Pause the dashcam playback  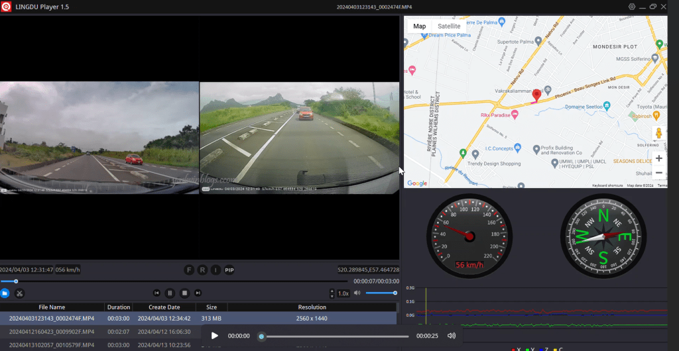coord(170,293)
